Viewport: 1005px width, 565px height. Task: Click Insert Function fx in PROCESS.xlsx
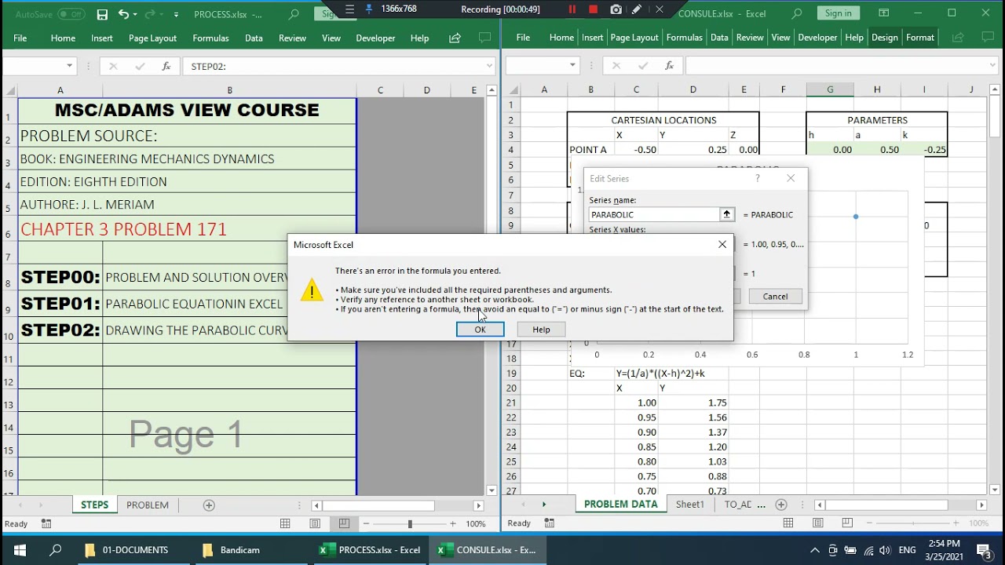click(166, 66)
